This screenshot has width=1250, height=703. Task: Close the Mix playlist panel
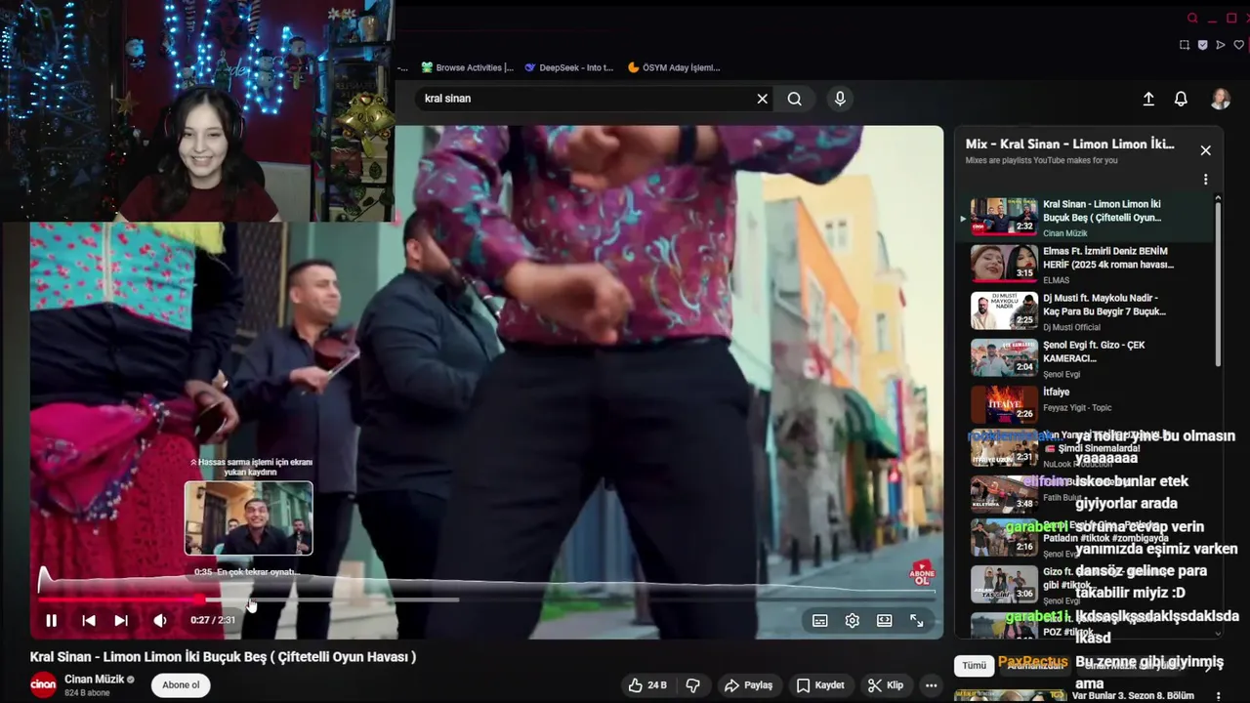(1205, 150)
